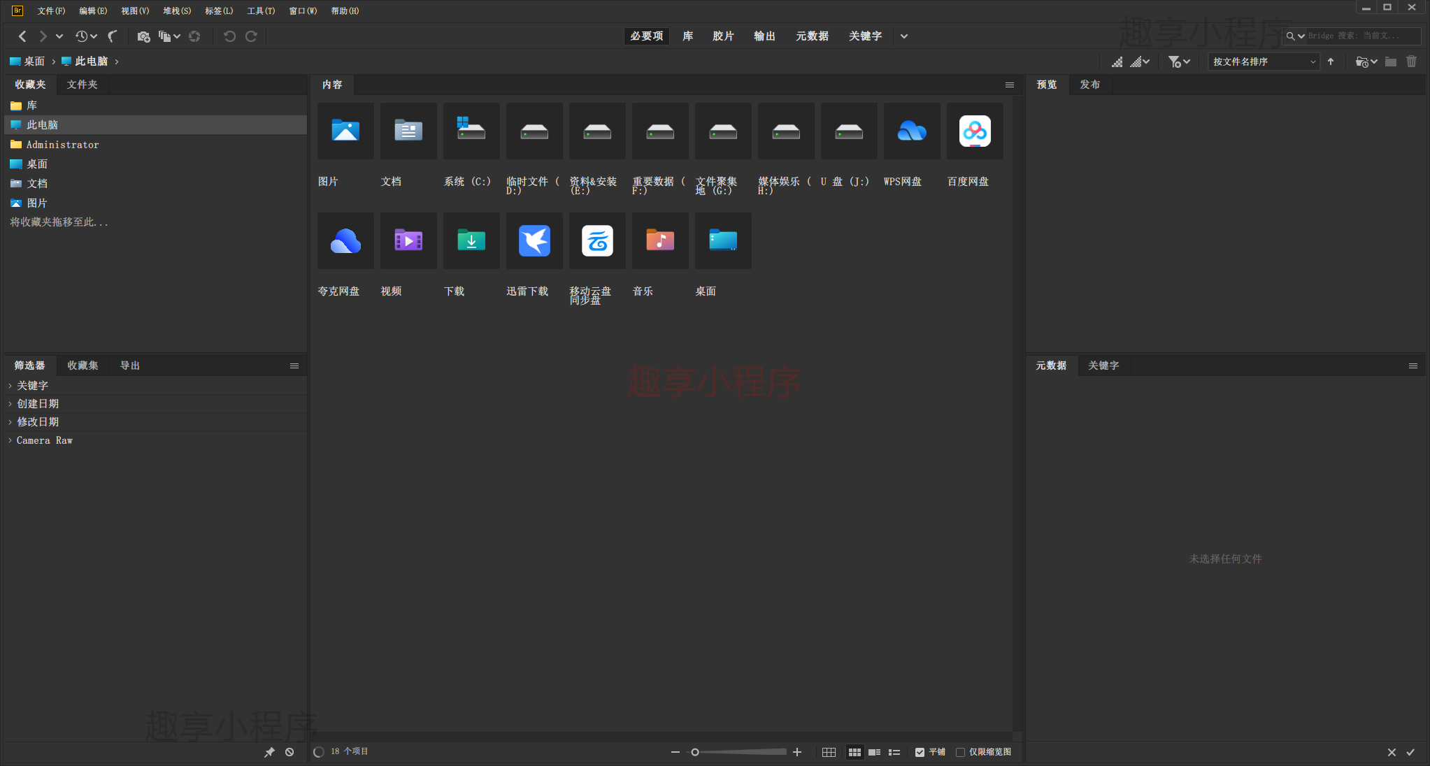Expand the workspace switcher chevron
Image resolution: width=1430 pixels, height=766 pixels.
[x=904, y=36]
